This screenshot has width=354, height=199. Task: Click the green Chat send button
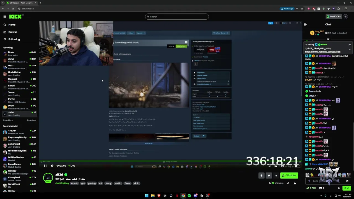coord(347,188)
